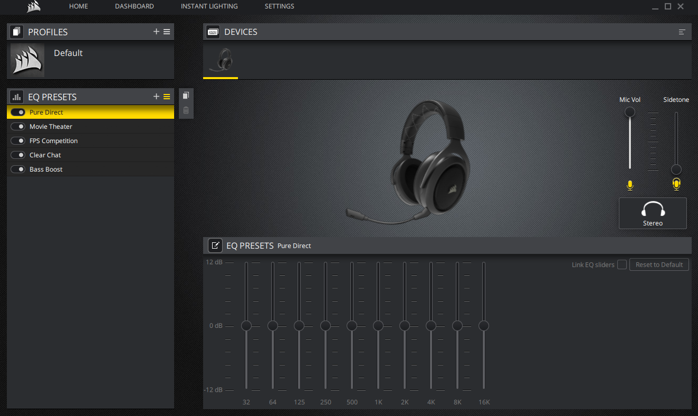Screen dimensions: 698x416
Task: Click the delete preset trash icon
Action: [186, 110]
